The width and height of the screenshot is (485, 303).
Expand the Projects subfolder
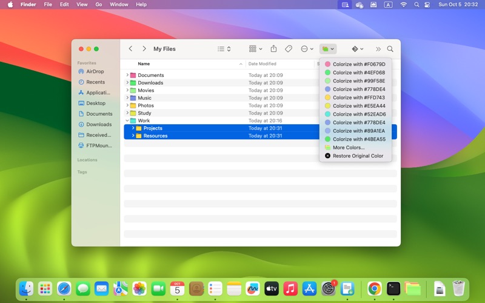tap(133, 128)
